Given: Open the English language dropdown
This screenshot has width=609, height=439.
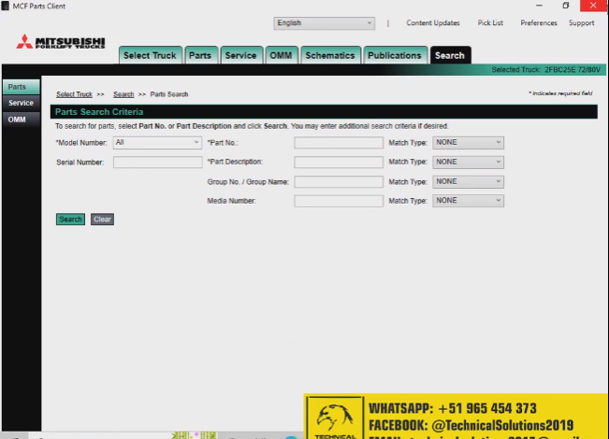Looking at the screenshot, I should 324,23.
